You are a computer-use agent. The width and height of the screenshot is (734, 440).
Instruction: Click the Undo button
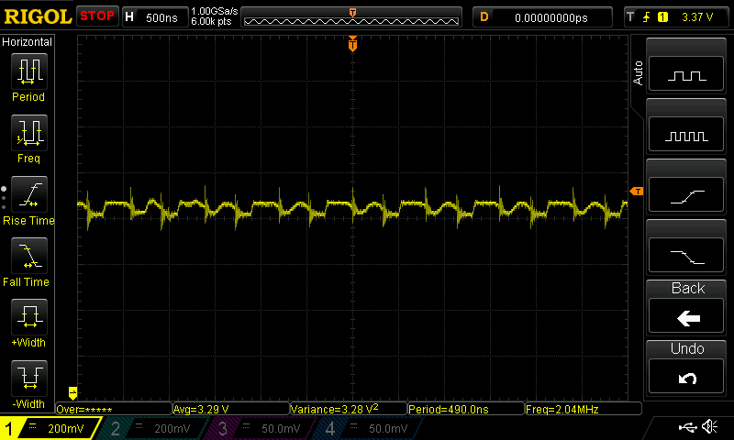pos(686,377)
